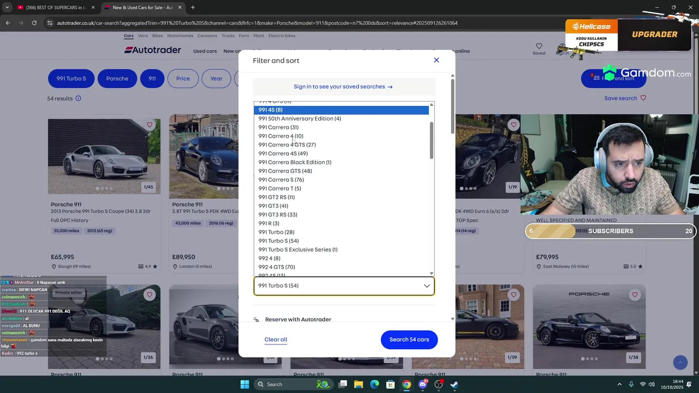699x393 pixels.
Task: Click the browser back arrow
Action: (x=8, y=23)
